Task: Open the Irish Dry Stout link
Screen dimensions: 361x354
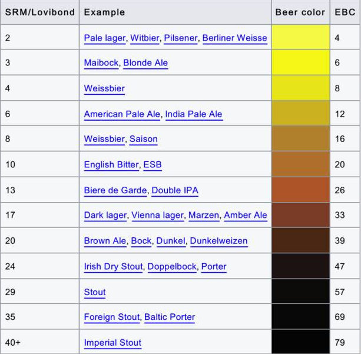Action: point(113,267)
